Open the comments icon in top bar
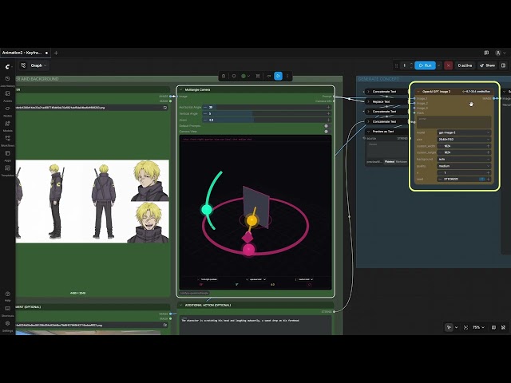Viewport: 511px width, 383px height. (x=486, y=53)
